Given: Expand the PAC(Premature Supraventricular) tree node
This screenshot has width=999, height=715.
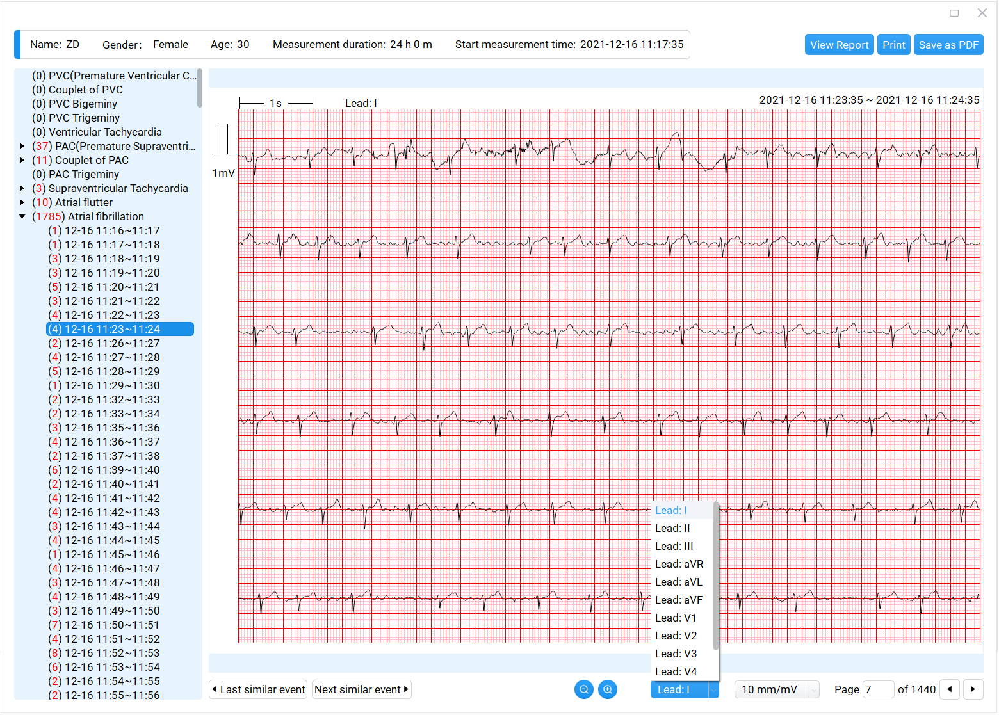Looking at the screenshot, I should [x=22, y=146].
